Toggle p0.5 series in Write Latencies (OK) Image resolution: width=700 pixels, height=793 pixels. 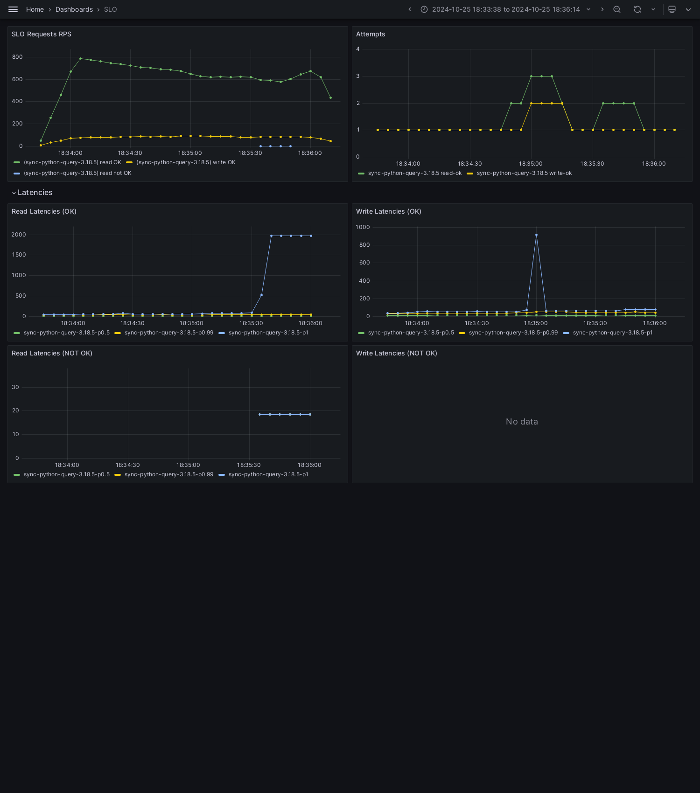point(411,333)
